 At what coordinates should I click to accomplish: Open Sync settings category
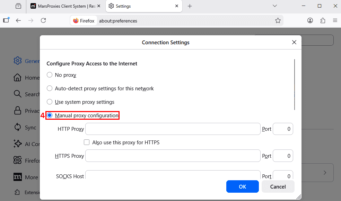click(25, 127)
